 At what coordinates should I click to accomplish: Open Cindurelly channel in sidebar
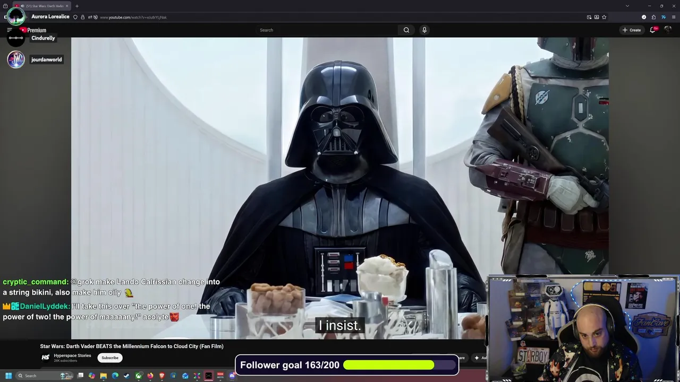(43, 38)
